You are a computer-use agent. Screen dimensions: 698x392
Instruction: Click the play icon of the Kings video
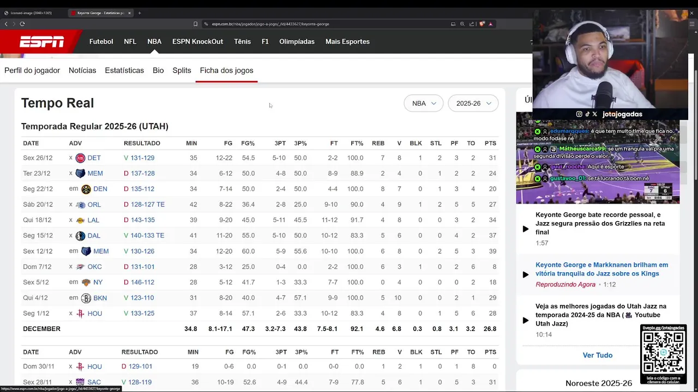pos(526,274)
